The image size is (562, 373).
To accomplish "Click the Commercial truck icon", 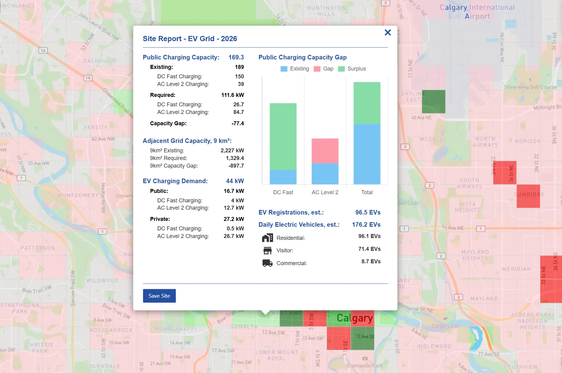I will 268,263.
